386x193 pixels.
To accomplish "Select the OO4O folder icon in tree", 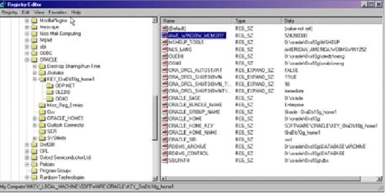I will tap(50, 99).
